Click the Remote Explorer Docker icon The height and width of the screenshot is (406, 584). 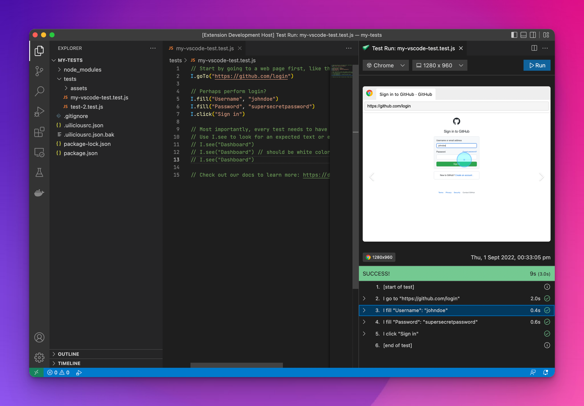coord(39,193)
